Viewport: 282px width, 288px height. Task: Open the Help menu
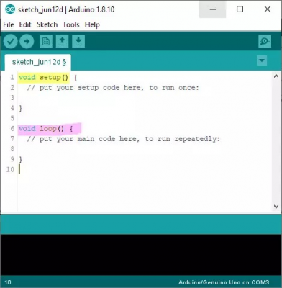pyautogui.click(x=92, y=24)
